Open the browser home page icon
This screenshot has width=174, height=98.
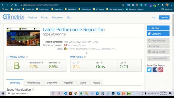pos(16,5)
